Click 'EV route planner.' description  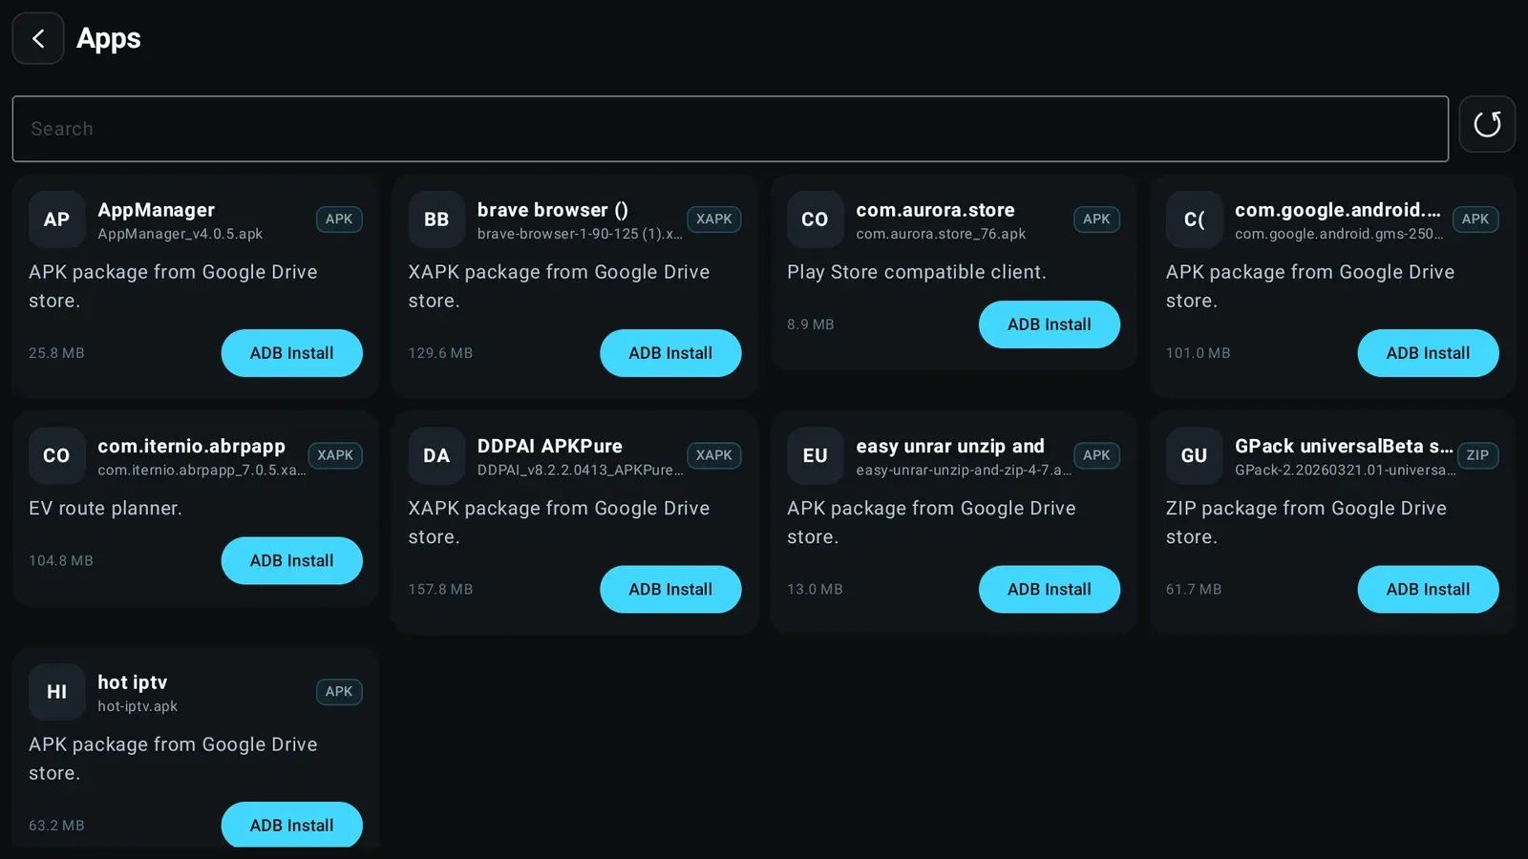click(x=105, y=509)
